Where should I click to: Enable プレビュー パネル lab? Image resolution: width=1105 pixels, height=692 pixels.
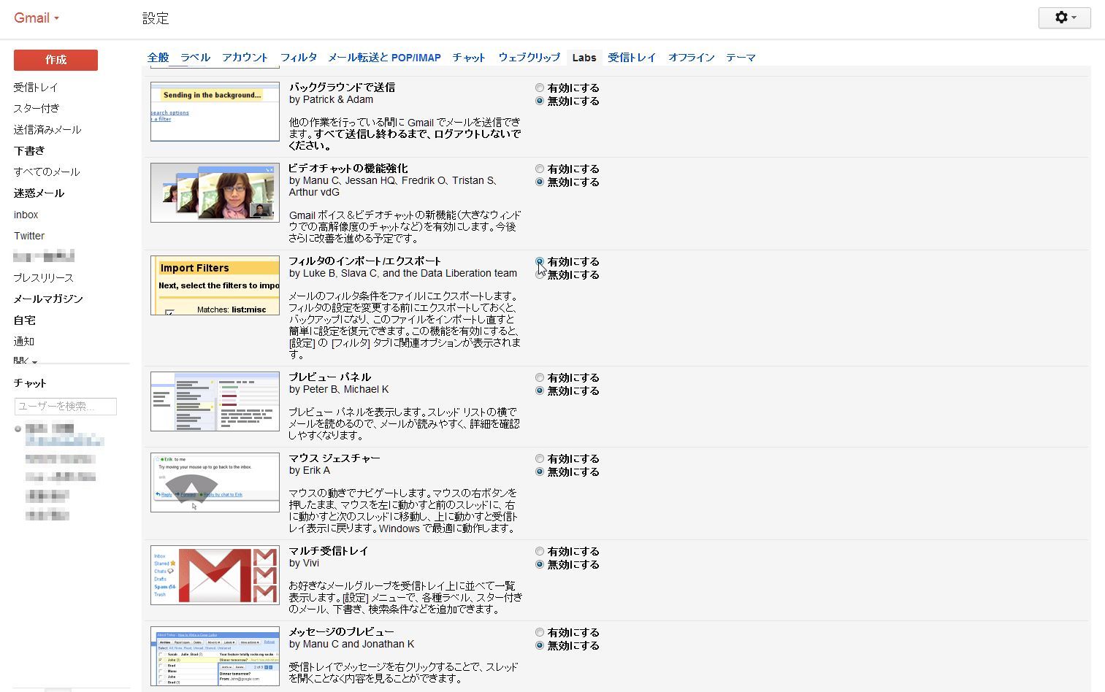pyautogui.click(x=540, y=377)
